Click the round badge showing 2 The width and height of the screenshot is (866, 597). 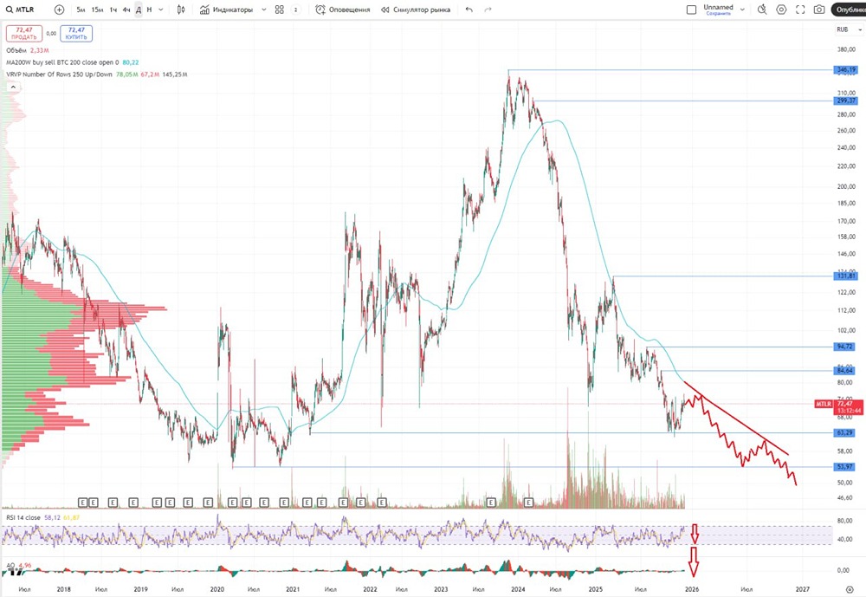tap(295, 10)
